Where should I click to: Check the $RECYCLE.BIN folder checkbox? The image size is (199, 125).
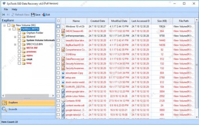pos(19,44)
